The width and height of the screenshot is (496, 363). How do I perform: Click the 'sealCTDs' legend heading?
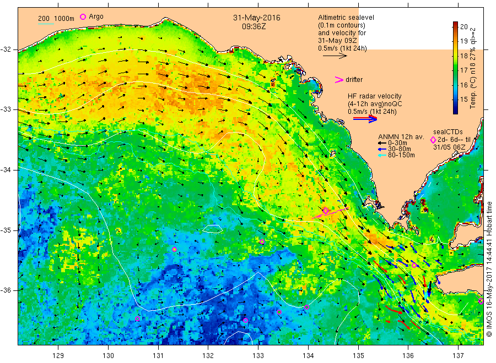[x=448, y=132]
